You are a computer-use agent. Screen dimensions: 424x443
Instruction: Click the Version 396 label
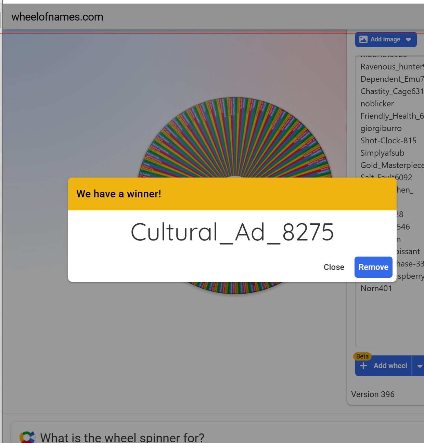(373, 394)
